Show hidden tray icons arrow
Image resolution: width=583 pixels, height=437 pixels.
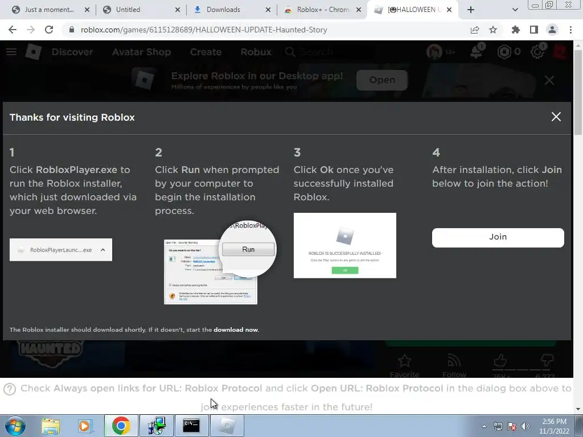484,426
